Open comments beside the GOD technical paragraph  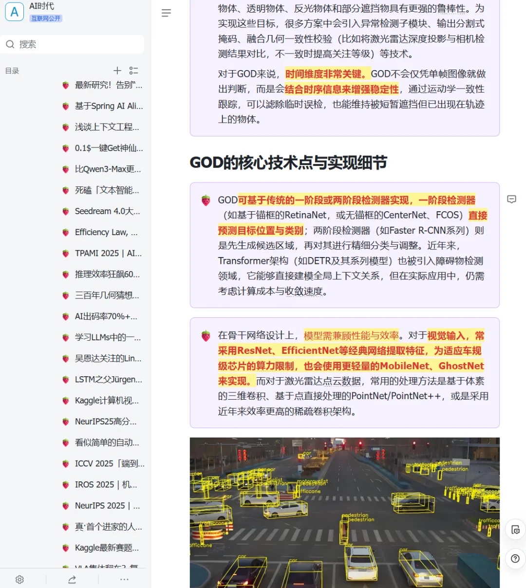(x=511, y=200)
